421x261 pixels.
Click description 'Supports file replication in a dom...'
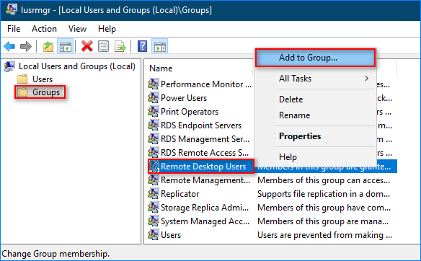pos(324,194)
